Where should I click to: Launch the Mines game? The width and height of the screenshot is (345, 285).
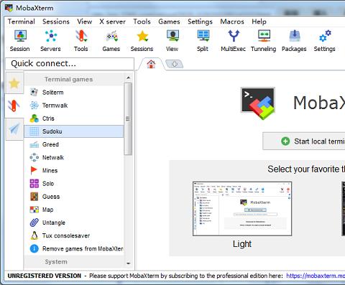coord(74,170)
